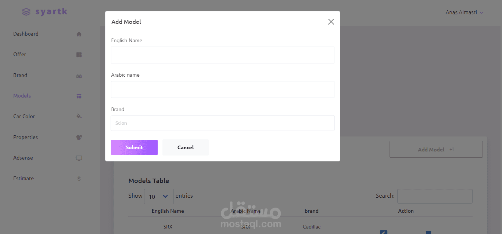
Task: Click the Brand car icon
Action: tap(79, 76)
